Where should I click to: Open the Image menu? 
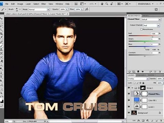(20, 4)
